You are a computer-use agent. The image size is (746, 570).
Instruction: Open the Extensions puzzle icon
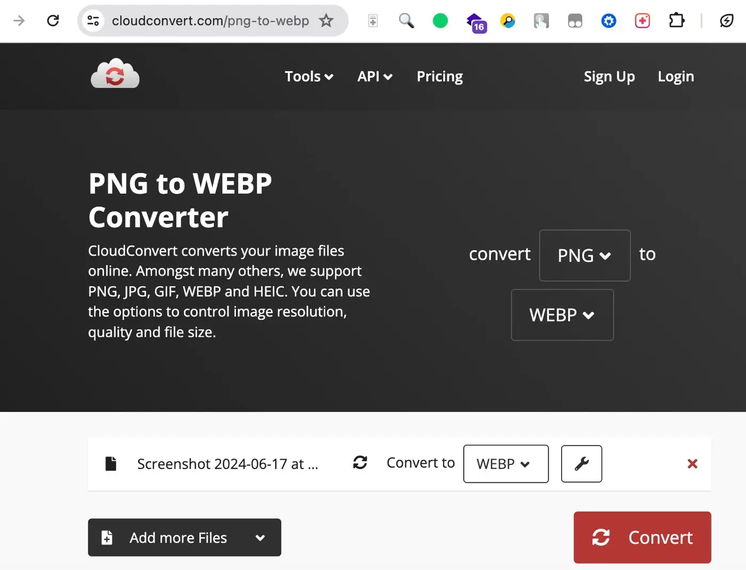tap(677, 21)
